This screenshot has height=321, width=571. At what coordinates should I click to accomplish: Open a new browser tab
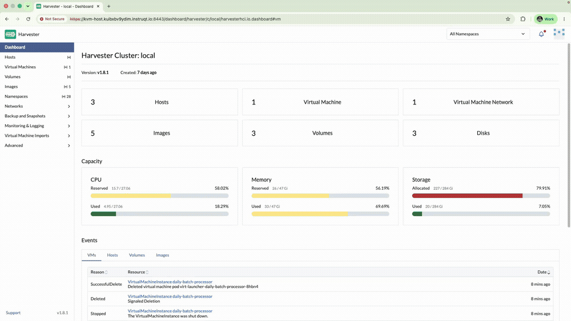[108, 6]
